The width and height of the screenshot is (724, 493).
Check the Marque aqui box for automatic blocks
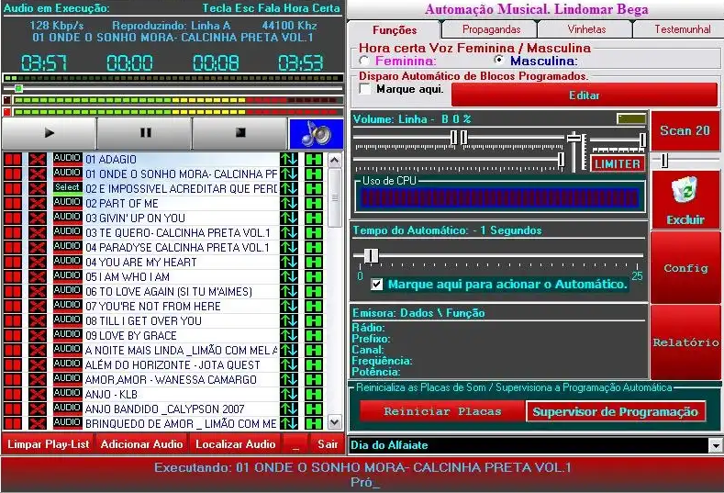pos(365,89)
